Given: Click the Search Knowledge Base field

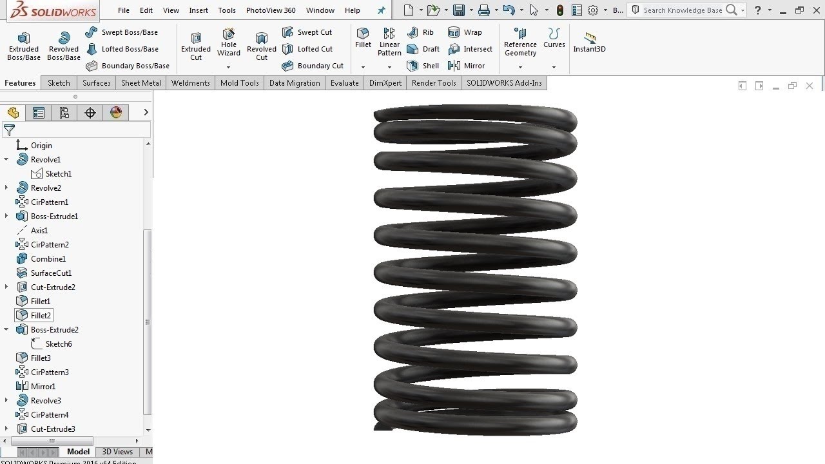Looking at the screenshot, I should click(x=683, y=10).
